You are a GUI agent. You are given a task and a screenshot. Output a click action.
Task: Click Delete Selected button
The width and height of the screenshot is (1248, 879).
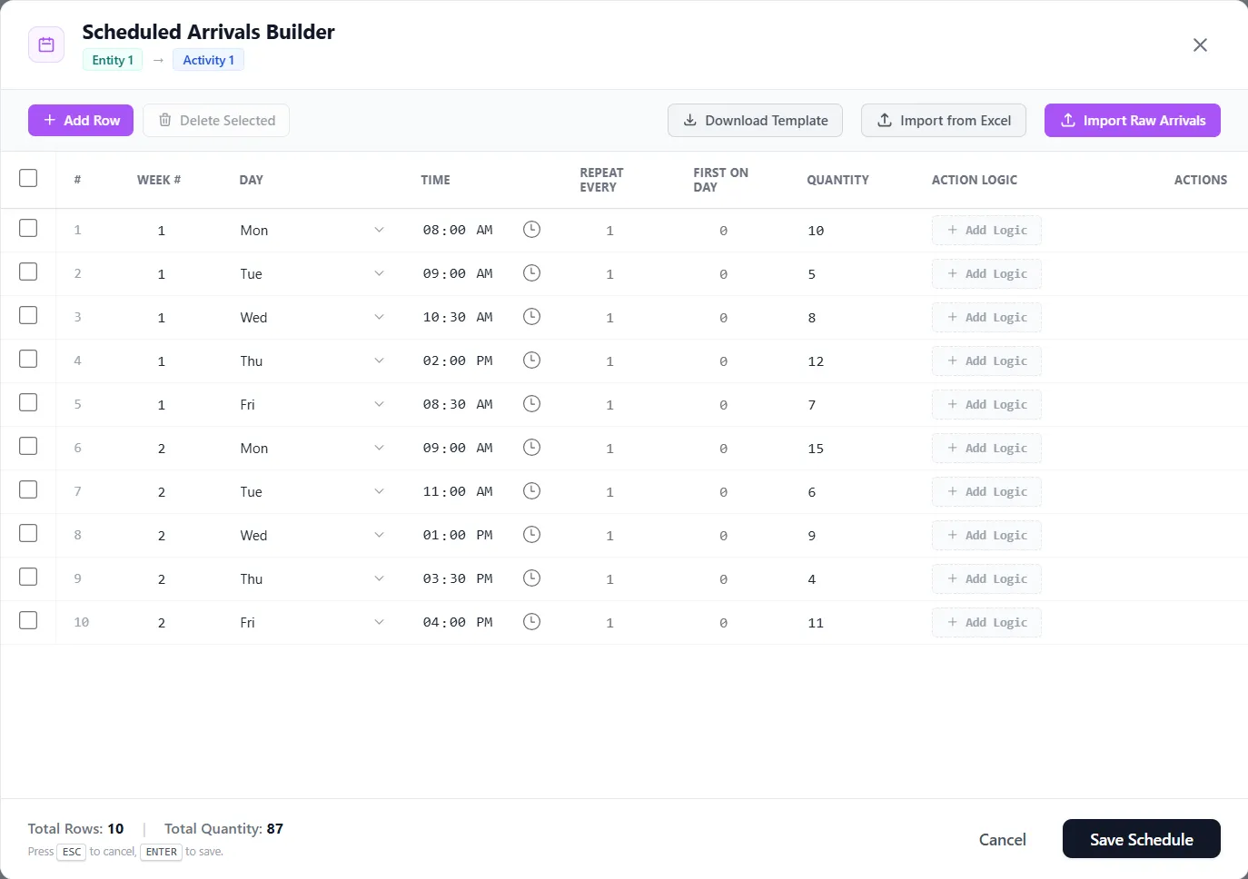(x=216, y=120)
